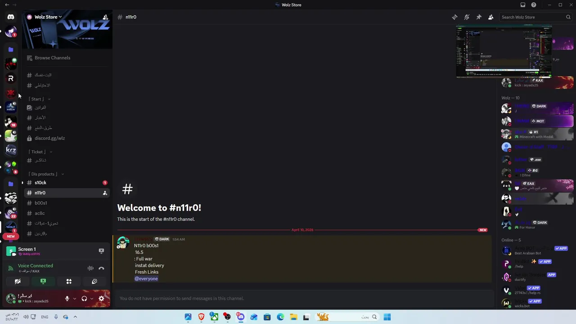Click the @everyone mention

[146, 279]
